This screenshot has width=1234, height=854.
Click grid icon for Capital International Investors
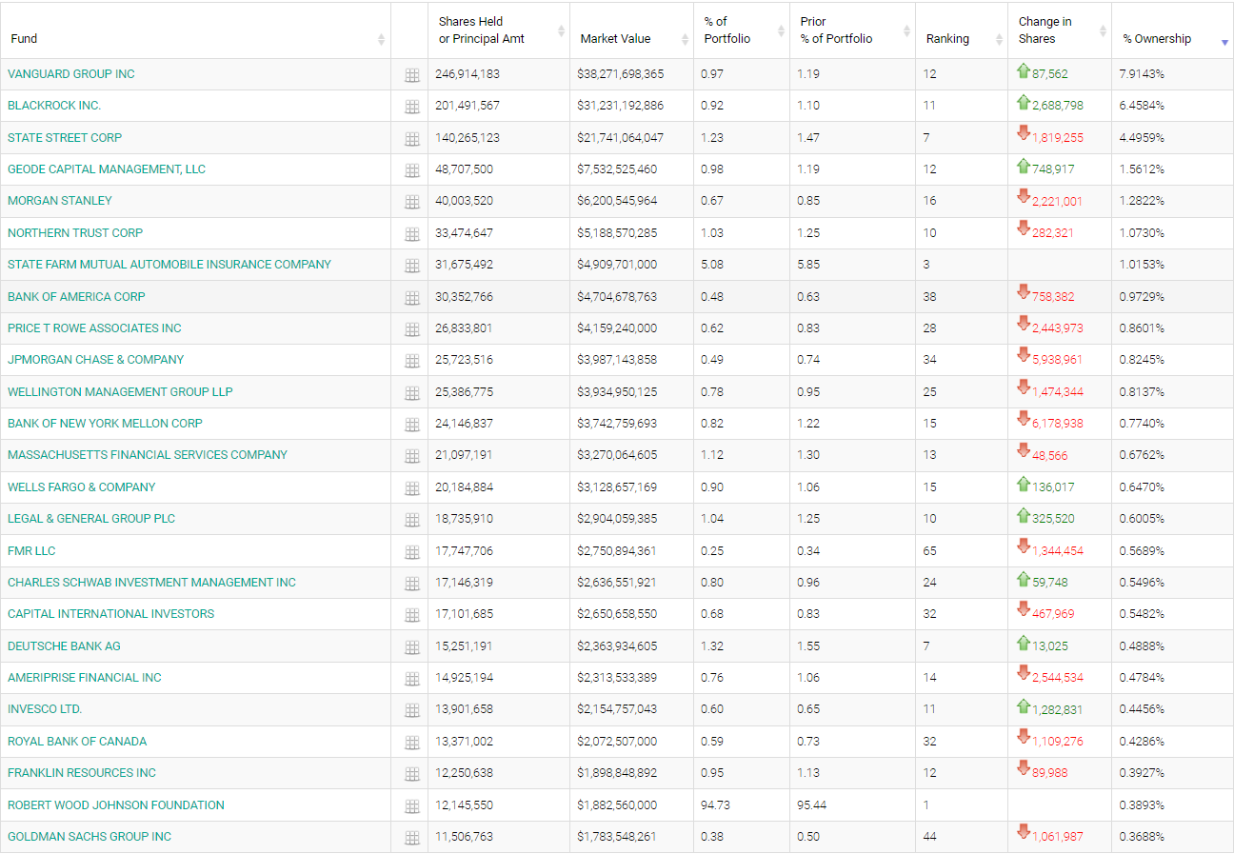pyautogui.click(x=412, y=615)
